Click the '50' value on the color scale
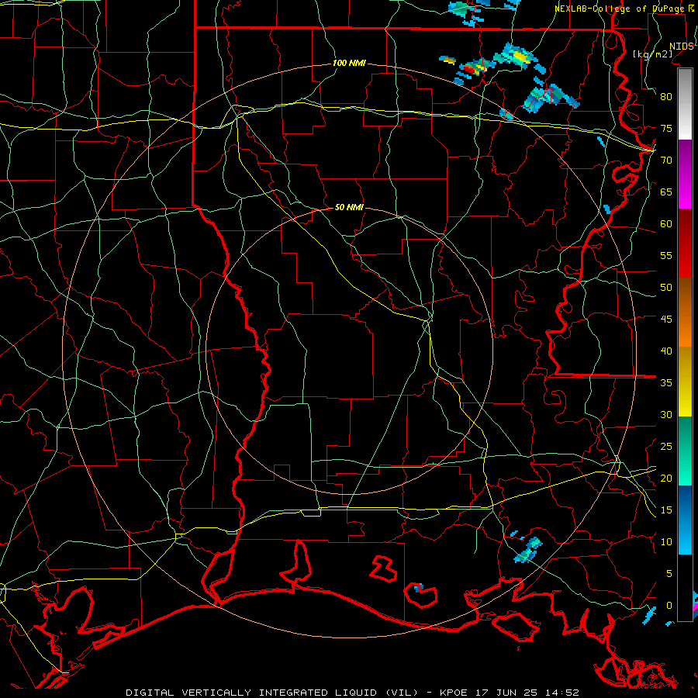This screenshot has width=698, height=698. (x=666, y=288)
